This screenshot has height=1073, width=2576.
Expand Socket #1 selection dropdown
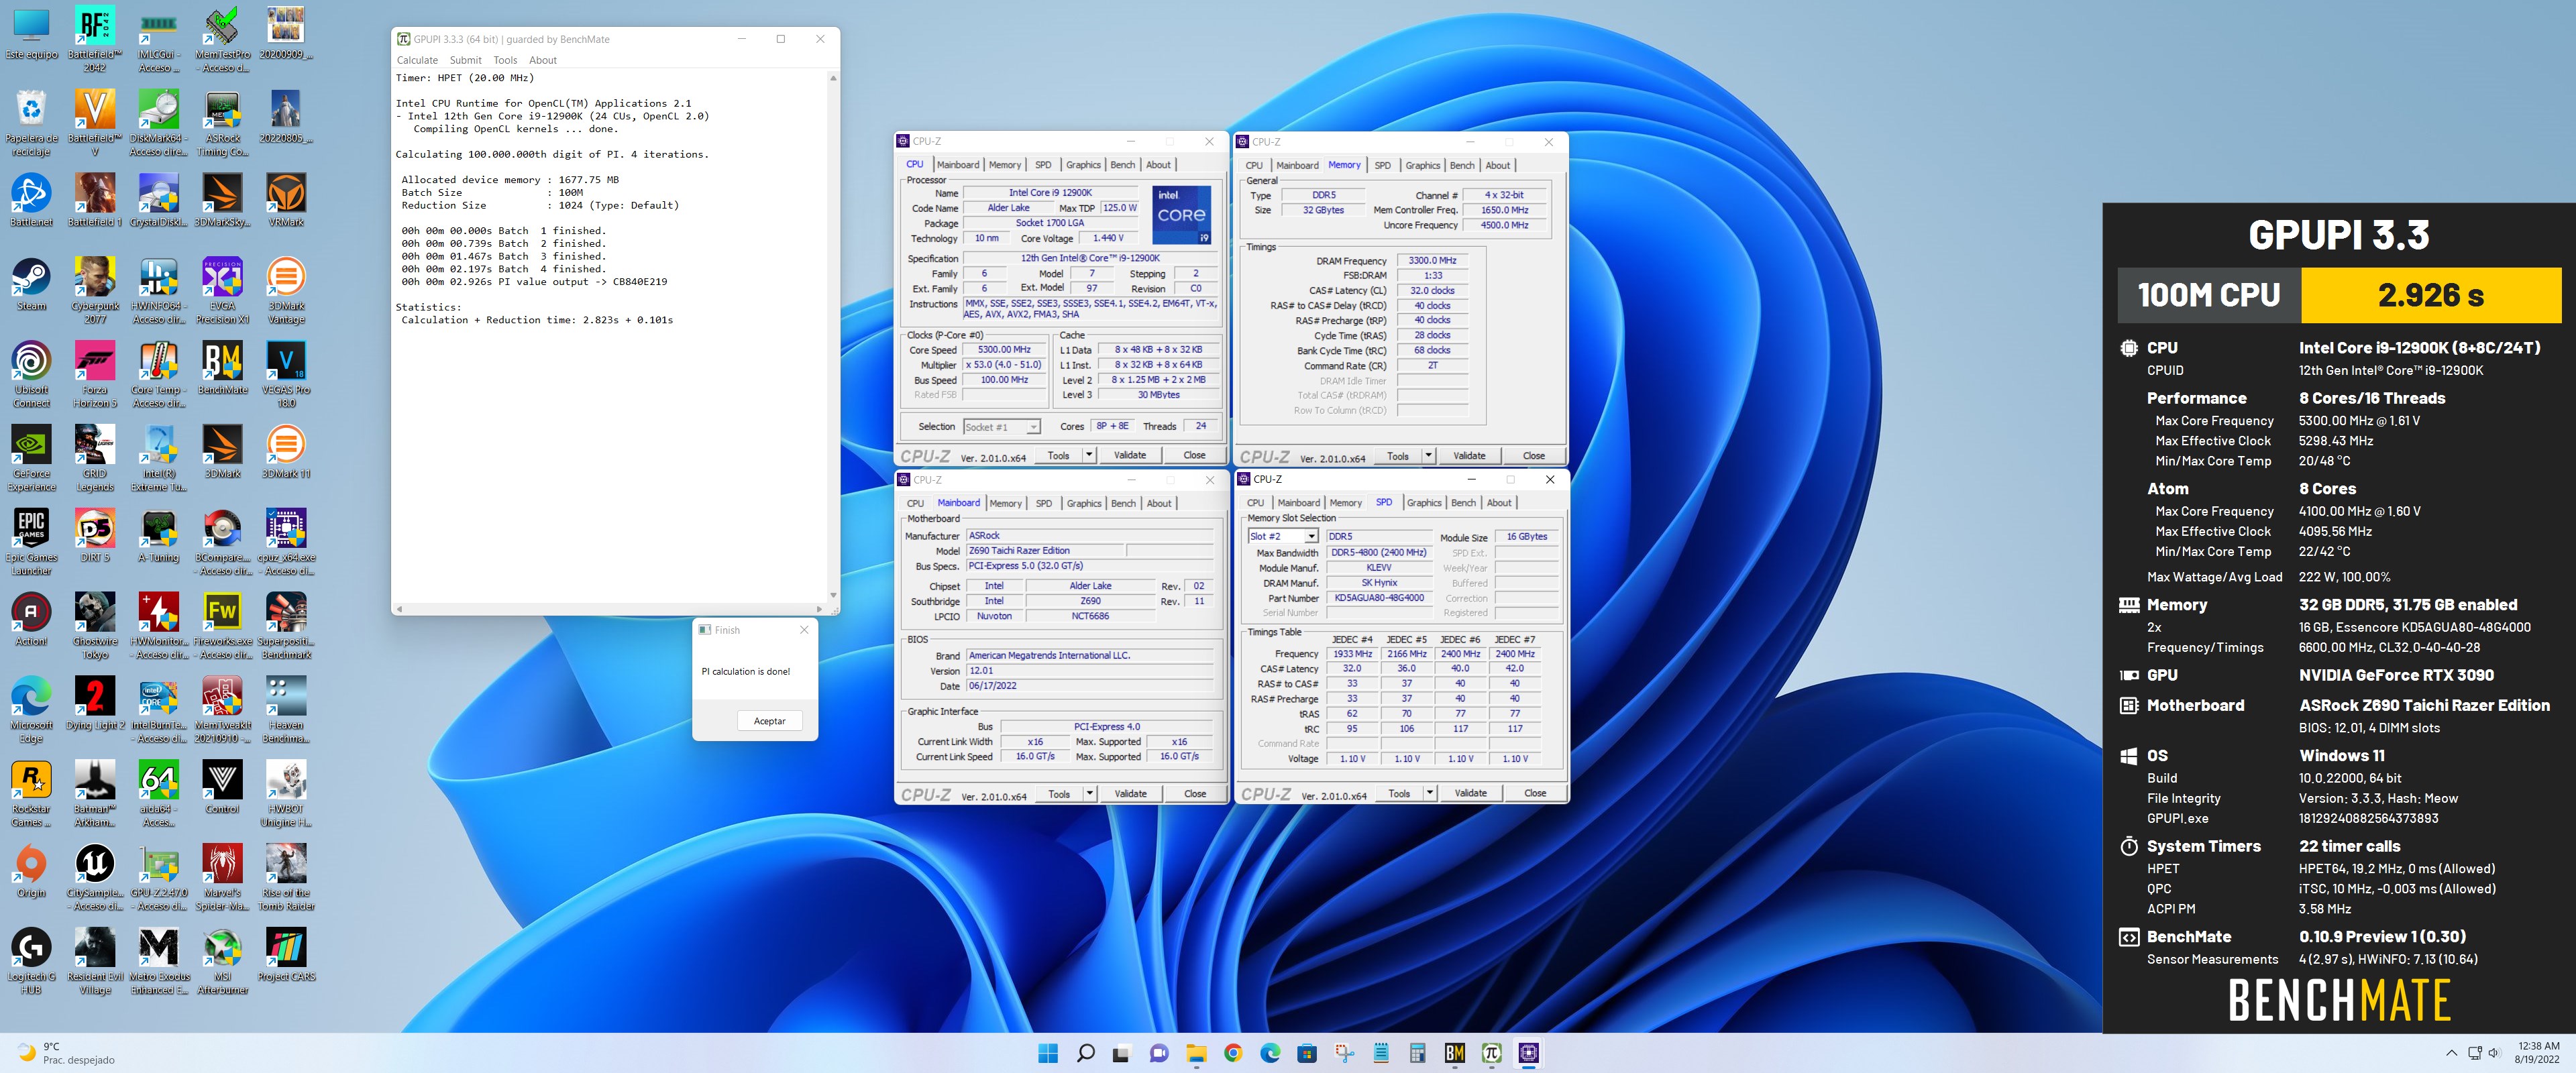pyautogui.click(x=1034, y=427)
